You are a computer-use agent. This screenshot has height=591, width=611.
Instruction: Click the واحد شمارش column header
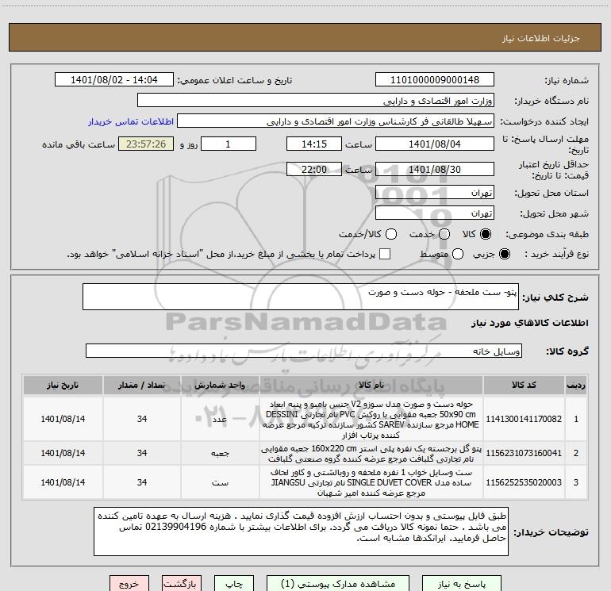pos(220,386)
